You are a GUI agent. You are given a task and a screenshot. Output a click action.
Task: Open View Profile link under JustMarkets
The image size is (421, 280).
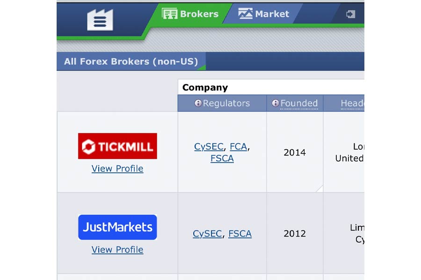click(x=117, y=250)
